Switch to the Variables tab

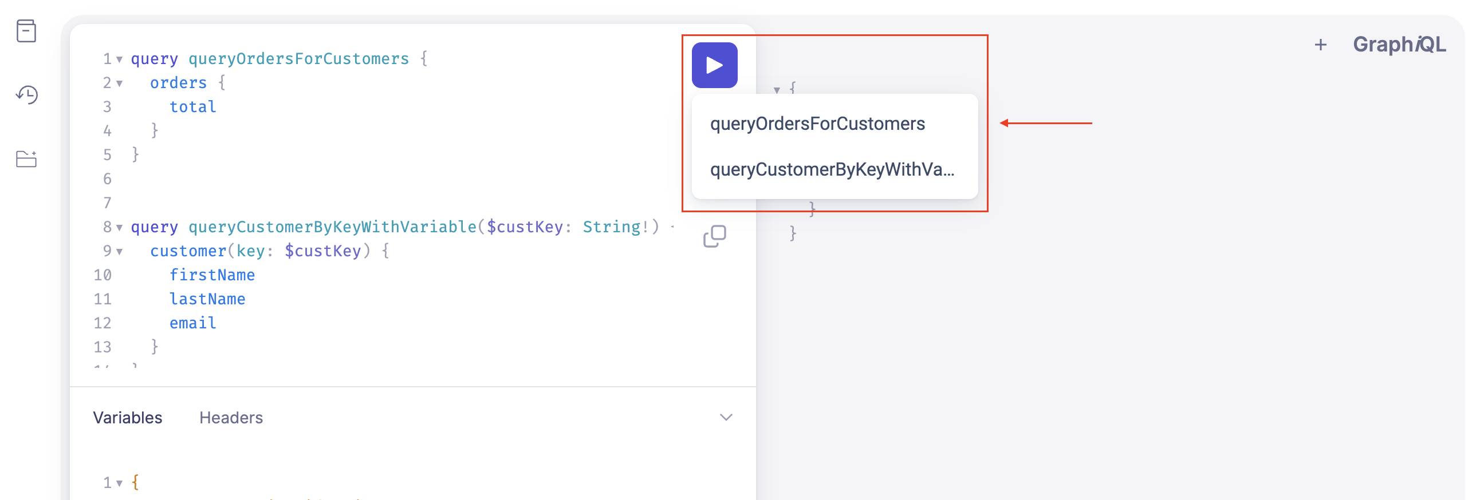(x=128, y=418)
